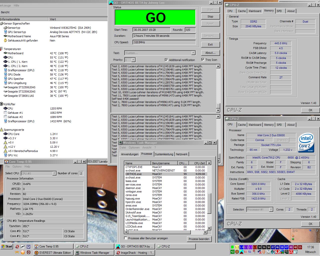Open the Anwendungen tab in Task-Manager
This screenshot has height=256, width=320.
pos(130,154)
